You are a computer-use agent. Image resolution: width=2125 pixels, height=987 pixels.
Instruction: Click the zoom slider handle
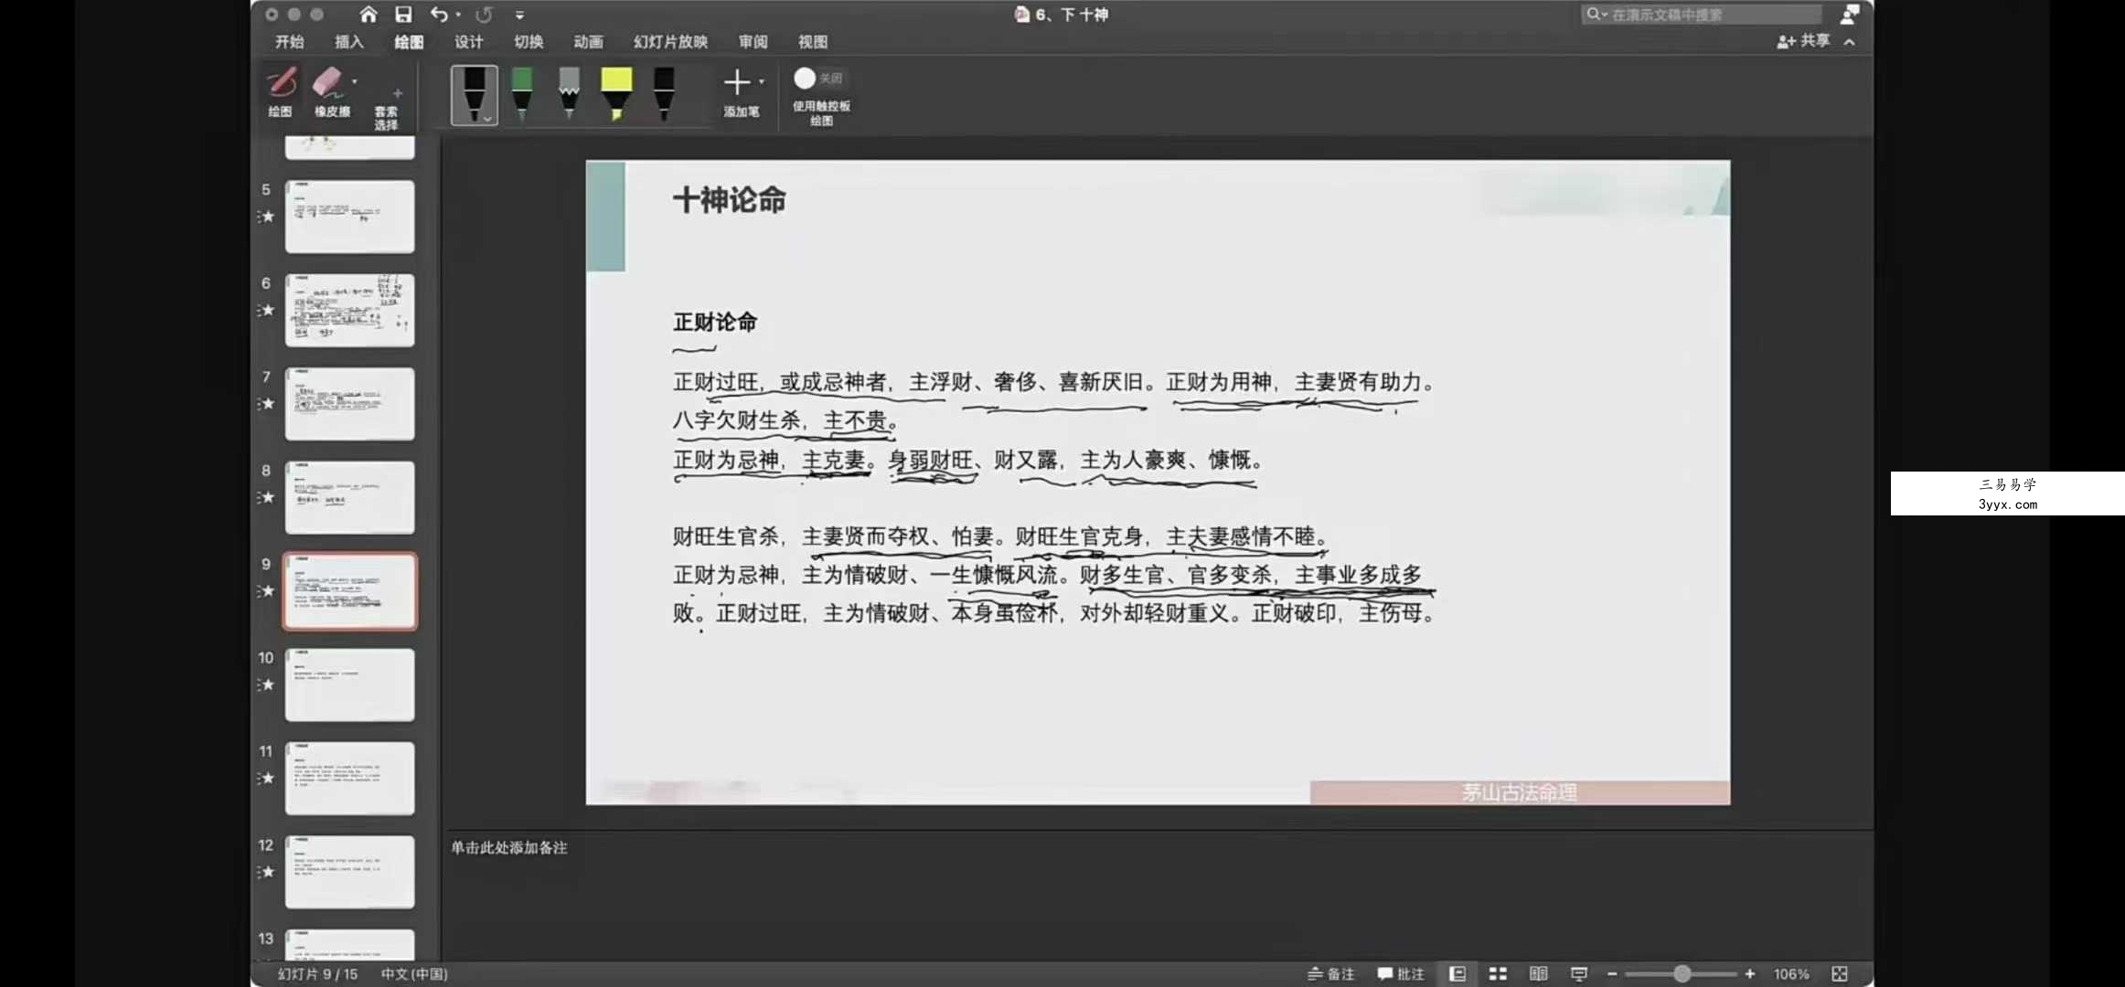coord(1682,974)
